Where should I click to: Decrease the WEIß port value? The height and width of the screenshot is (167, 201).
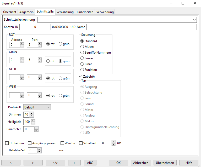pyautogui.click(x=40, y=96)
